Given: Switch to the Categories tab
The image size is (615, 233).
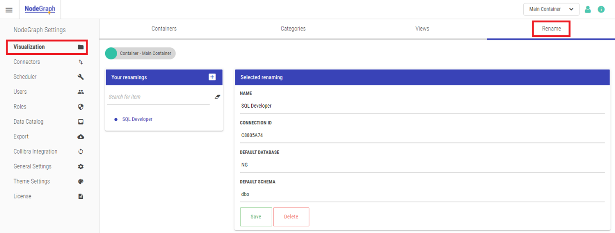Looking at the screenshot, I should tap(293, 29).
